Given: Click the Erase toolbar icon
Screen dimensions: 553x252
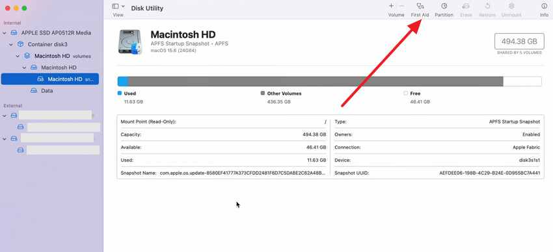Looking at the screenshot, I should click(x=466, y=6).
